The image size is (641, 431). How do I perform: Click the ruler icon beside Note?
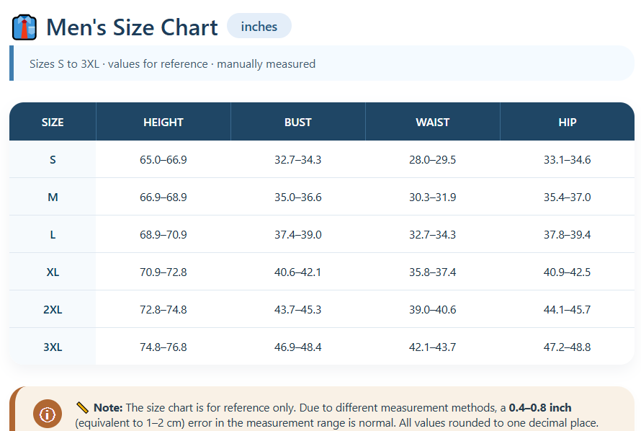(82, 408)
